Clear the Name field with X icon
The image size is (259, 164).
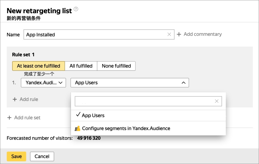point(169,34)
